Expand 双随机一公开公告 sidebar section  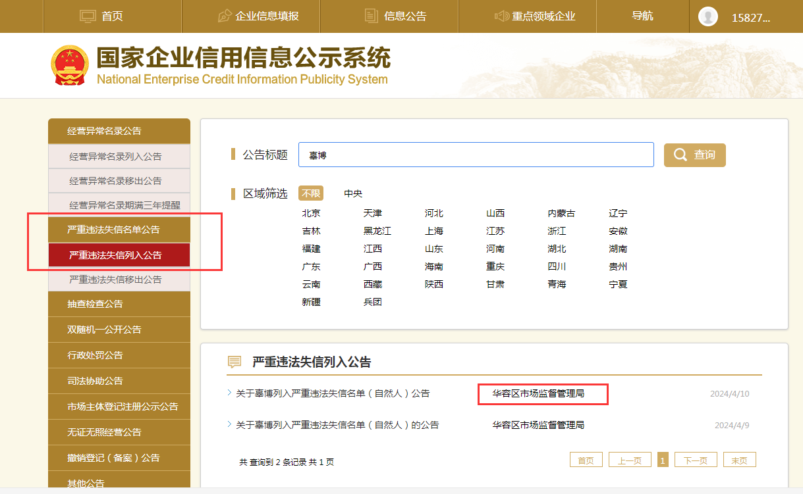[119, 330]
